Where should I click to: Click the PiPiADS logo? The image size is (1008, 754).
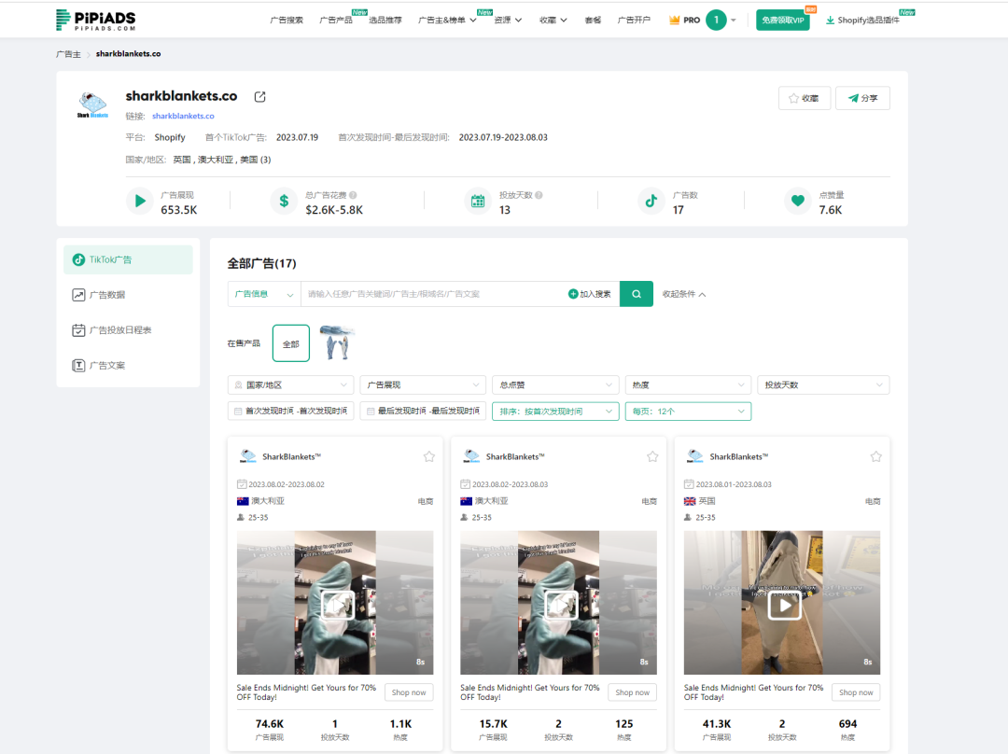click(96, 20)
